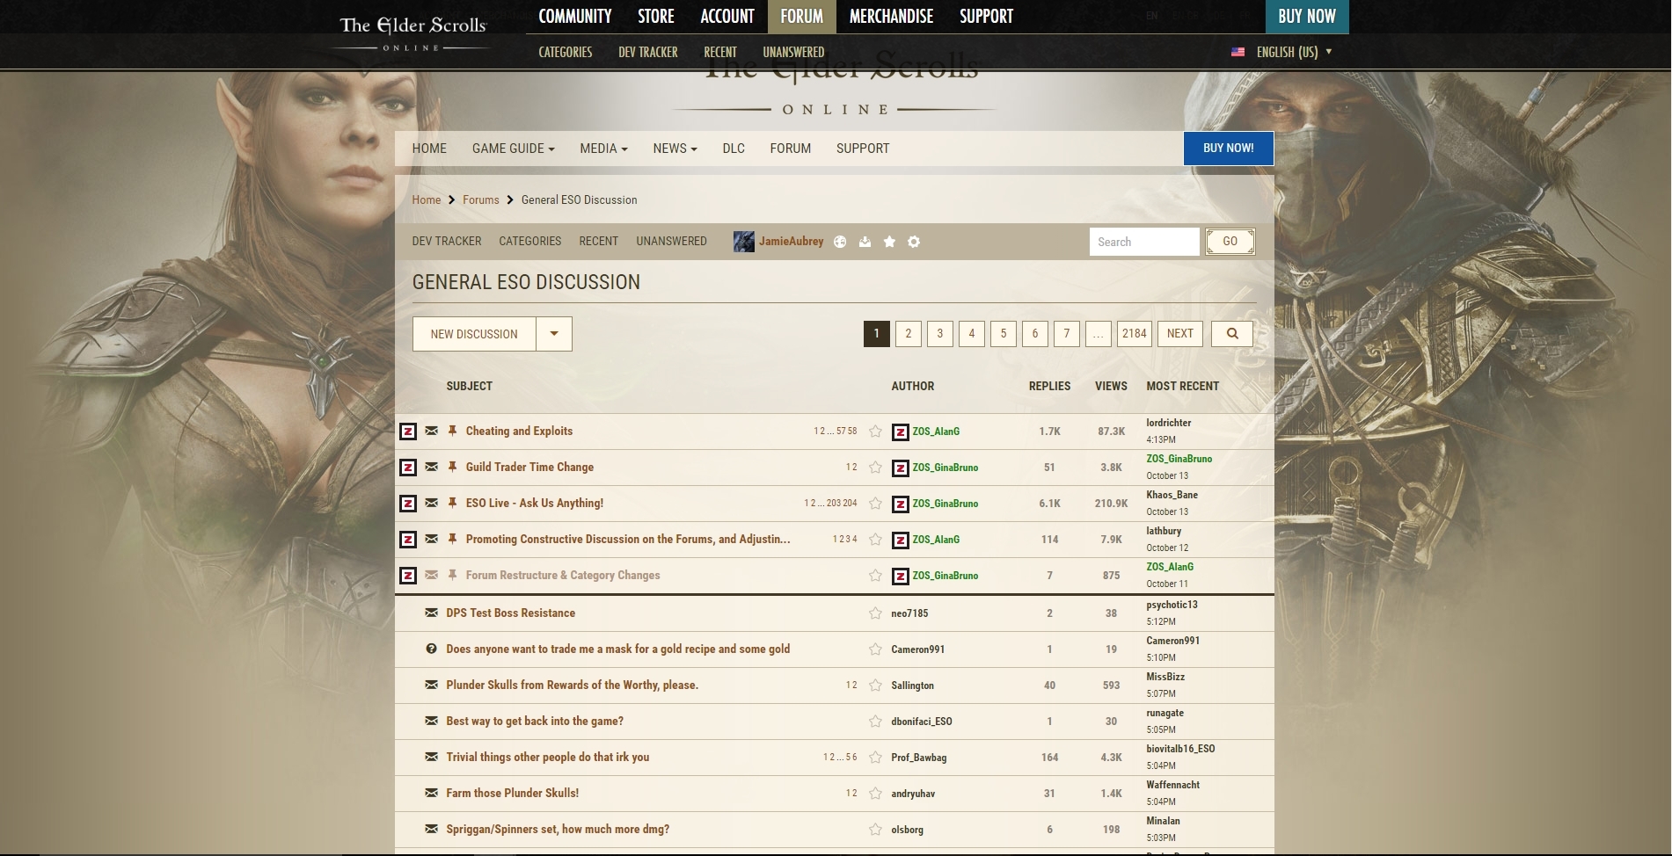This screenshot has width=1672, height=856.
Task: Click pin icon on Forum Restructure row
Action: point(452,575)
